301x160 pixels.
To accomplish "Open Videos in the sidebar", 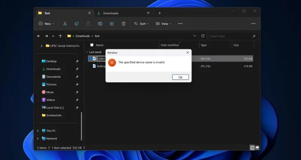I will pyautogui.click(x=51, y=100).
